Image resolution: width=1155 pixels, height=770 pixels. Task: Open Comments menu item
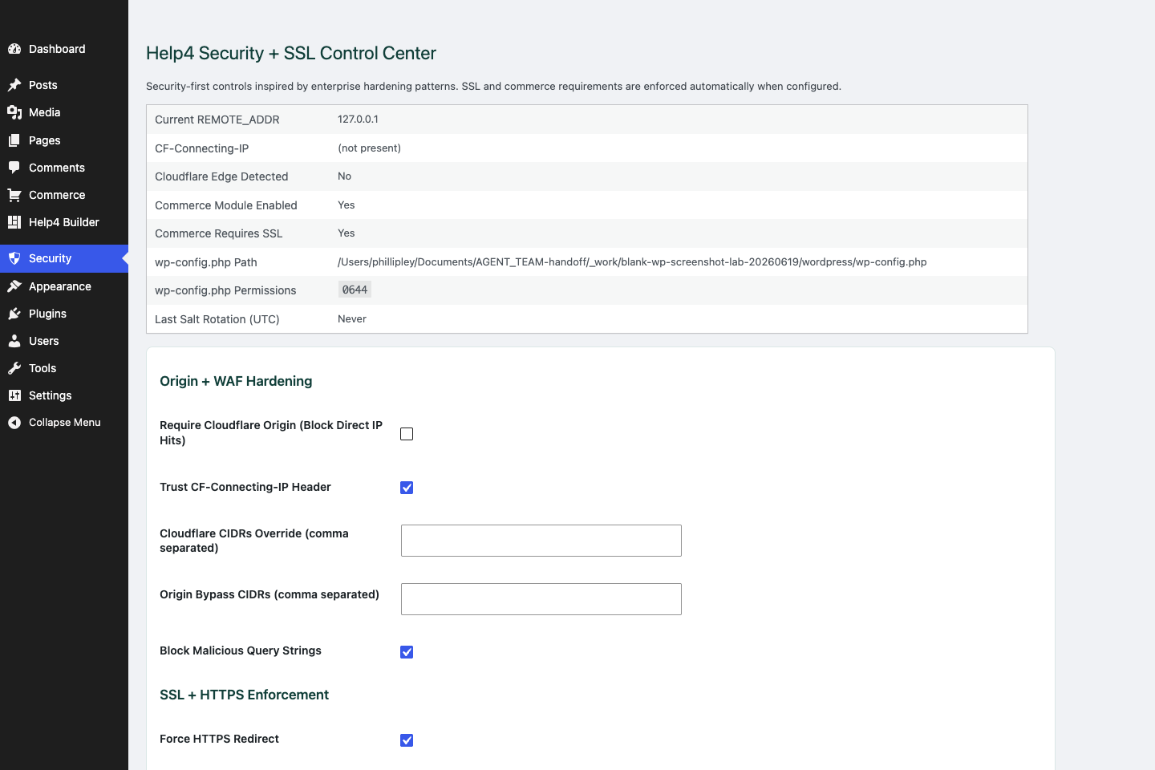tap(64, 168)
